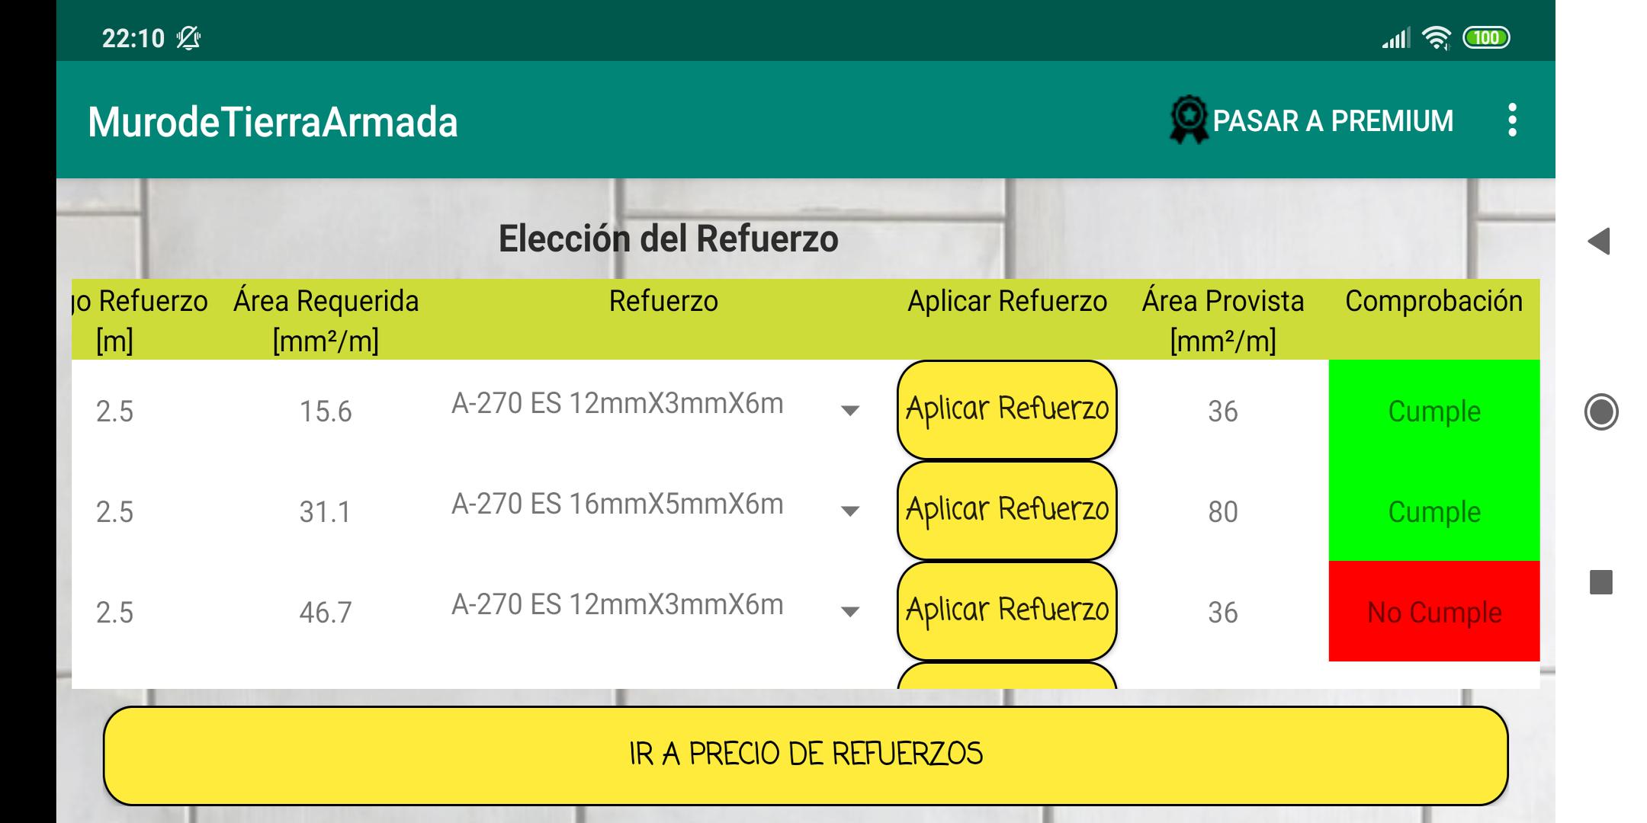
Task: Apply reinforcement for the 46.7 area row
Action: coord(1006,611)
